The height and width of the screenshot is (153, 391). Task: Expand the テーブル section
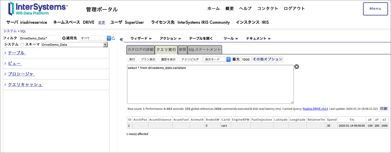click(5, 53)
